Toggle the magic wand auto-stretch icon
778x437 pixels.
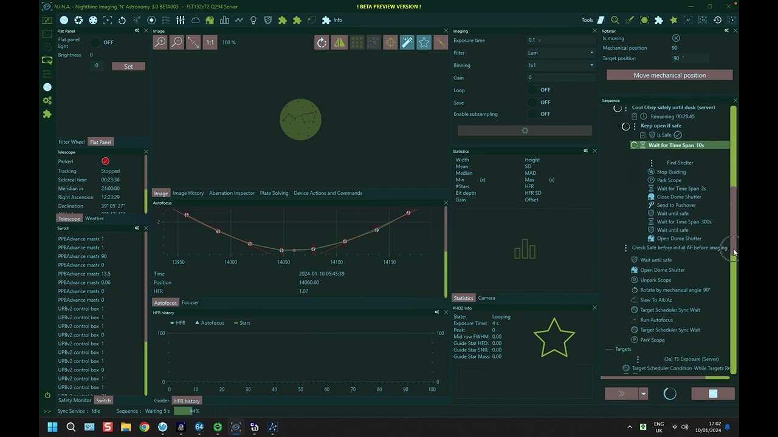(x=407, y=42)
